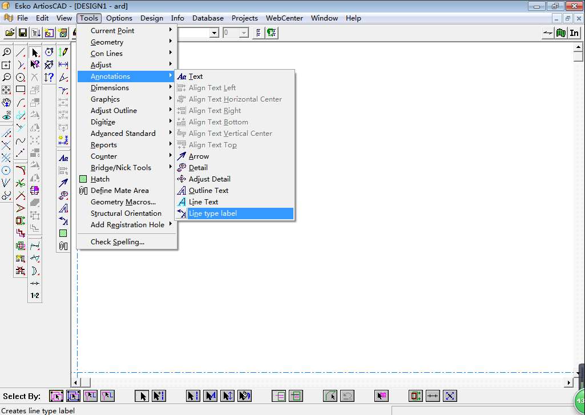Screen dimensions: 585x415
Task: Choose Line type label menu entry
Action: point(212,213)
